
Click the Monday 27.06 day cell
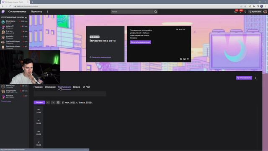pos(39,111)
